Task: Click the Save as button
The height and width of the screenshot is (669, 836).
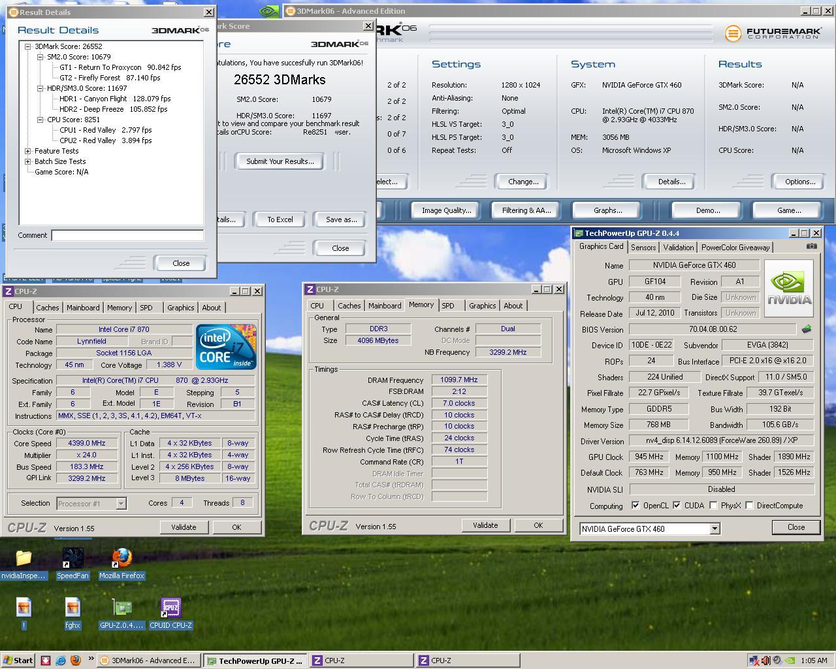Action: tap(341, 220)
